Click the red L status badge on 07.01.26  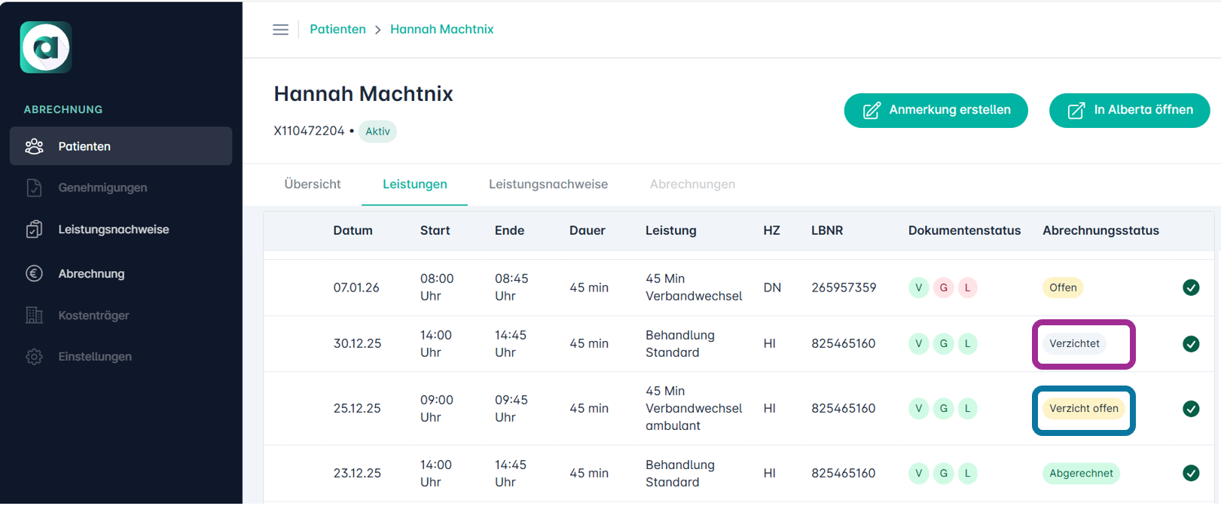click(x=967, y=288)
